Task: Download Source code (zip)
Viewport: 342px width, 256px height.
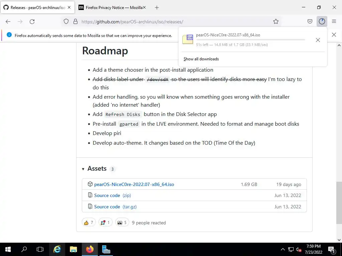Action: [x=113, y=195]
